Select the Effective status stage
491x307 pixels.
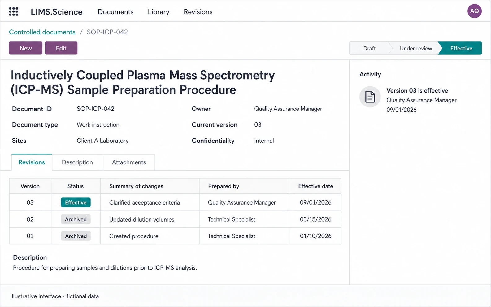tap(461, 48)
